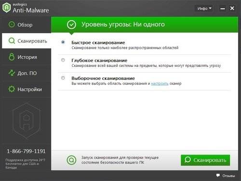Go to the Доп. ПО section
This screenshot has width=241, height=181.
click(27, 73)
